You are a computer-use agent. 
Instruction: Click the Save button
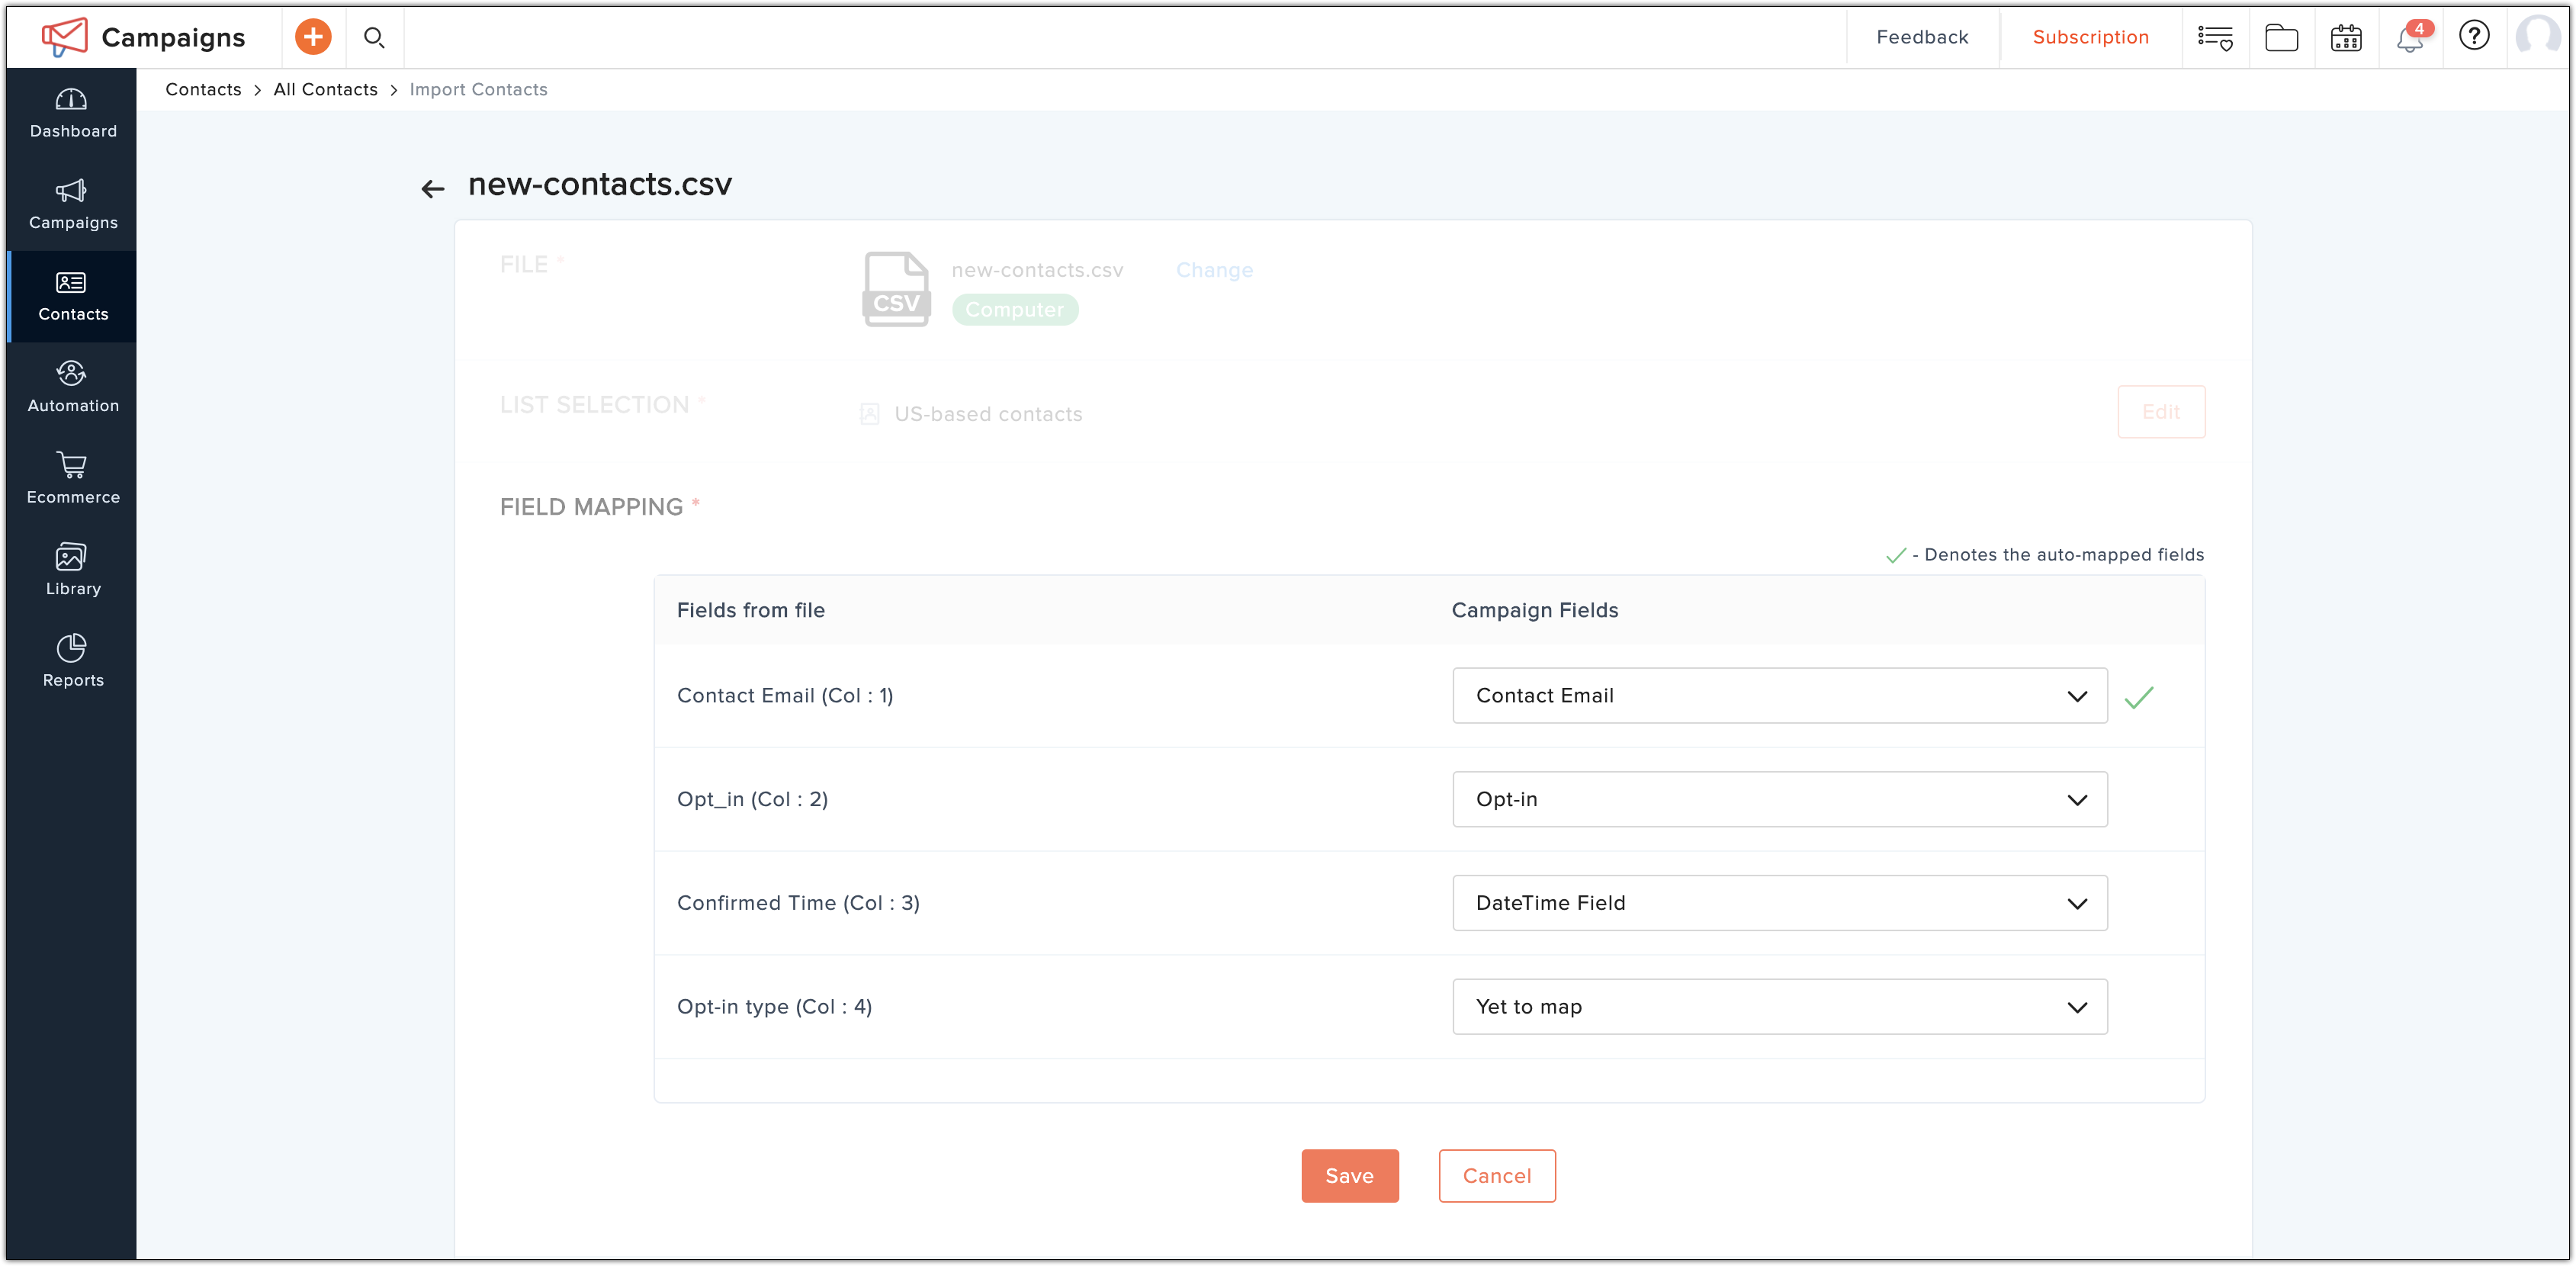pyautogui.click(x=1349, y=1176)
